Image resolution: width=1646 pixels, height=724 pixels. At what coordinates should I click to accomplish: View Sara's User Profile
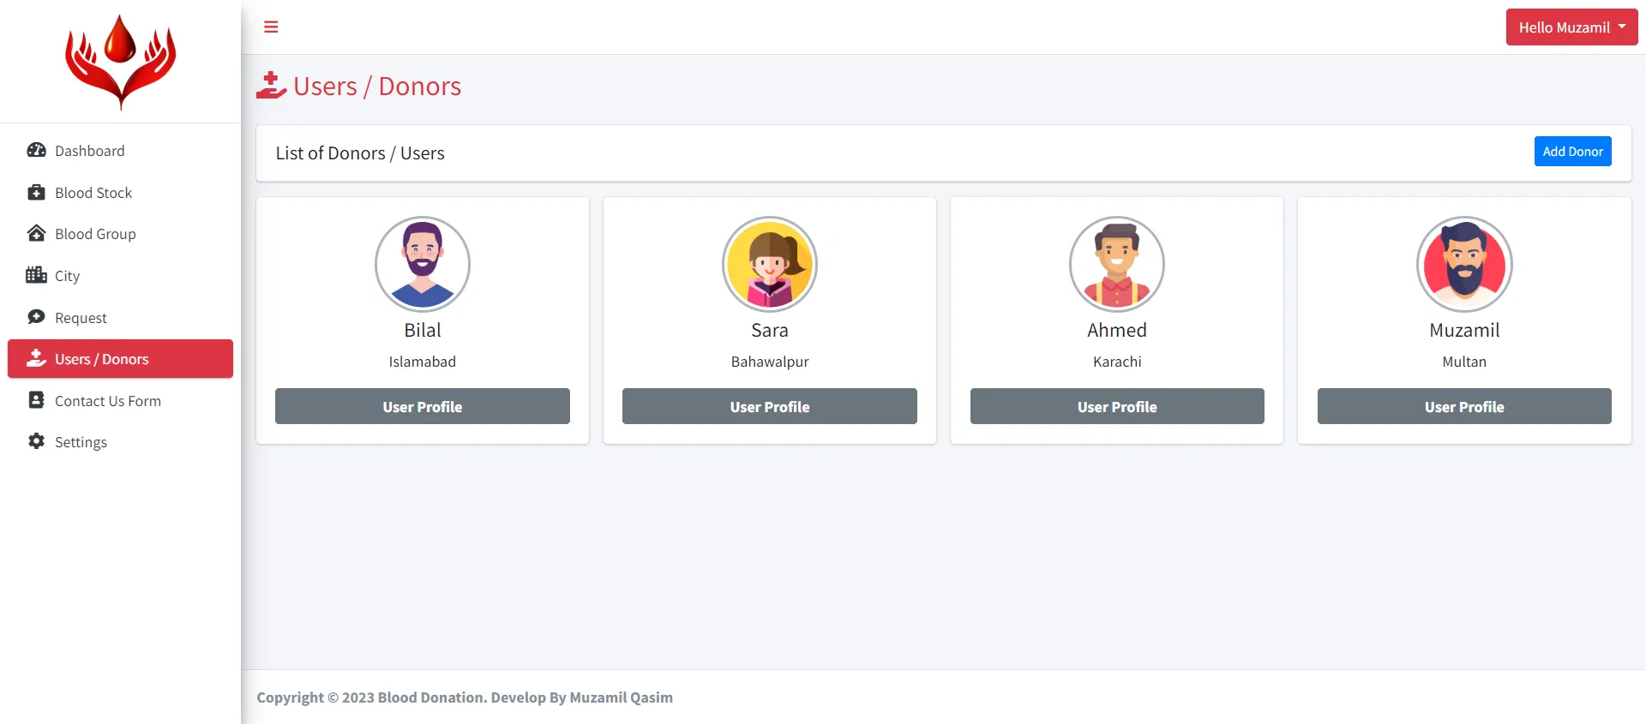pyautogui.click(x=769, y=406)
